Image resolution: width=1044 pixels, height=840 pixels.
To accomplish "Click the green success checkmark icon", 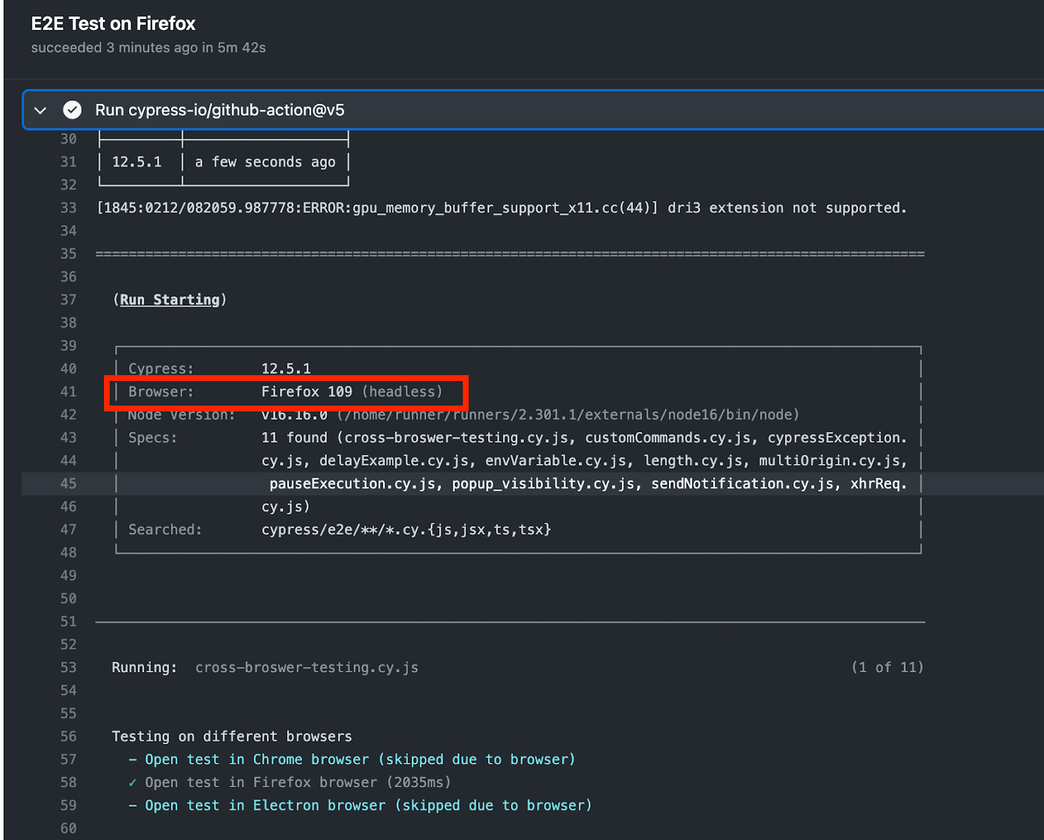I will (x=72, y=110).
